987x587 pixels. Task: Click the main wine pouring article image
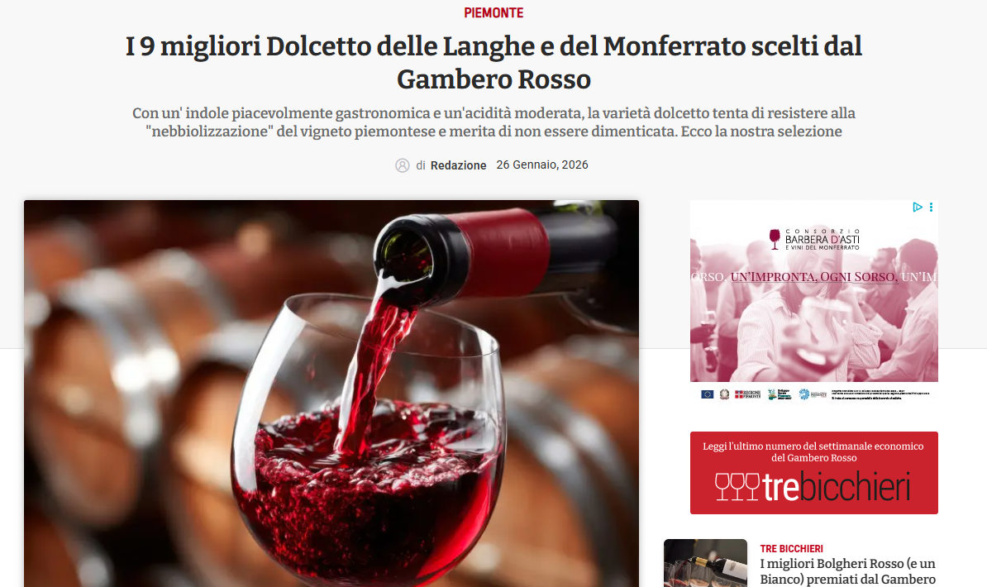331,394
